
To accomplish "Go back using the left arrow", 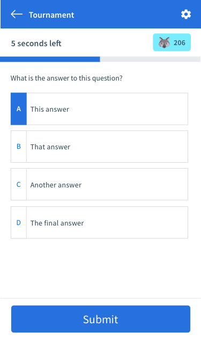I will [17, 14].
